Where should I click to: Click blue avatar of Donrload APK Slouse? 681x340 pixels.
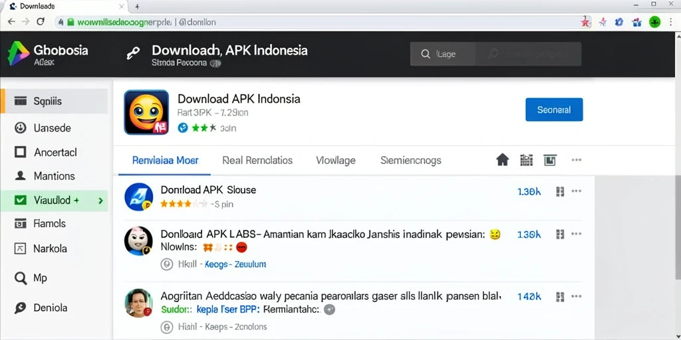pyautogui.click(x=138, y=197)
